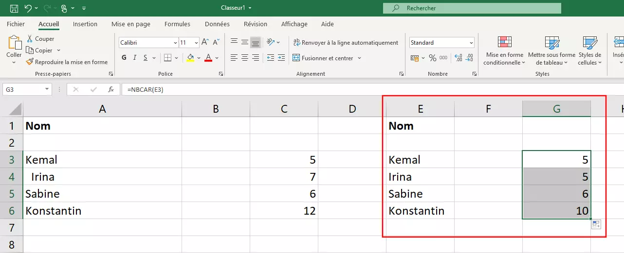Align text to middle of cell
The image size is (624, 253).
point(245,42)
